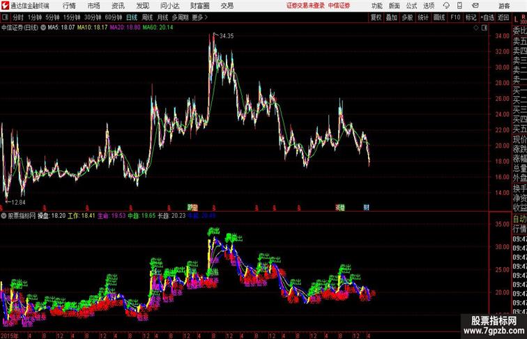Open F10 company information
The width and height of the screenshot is (527, 339).
tap(455, 17)
